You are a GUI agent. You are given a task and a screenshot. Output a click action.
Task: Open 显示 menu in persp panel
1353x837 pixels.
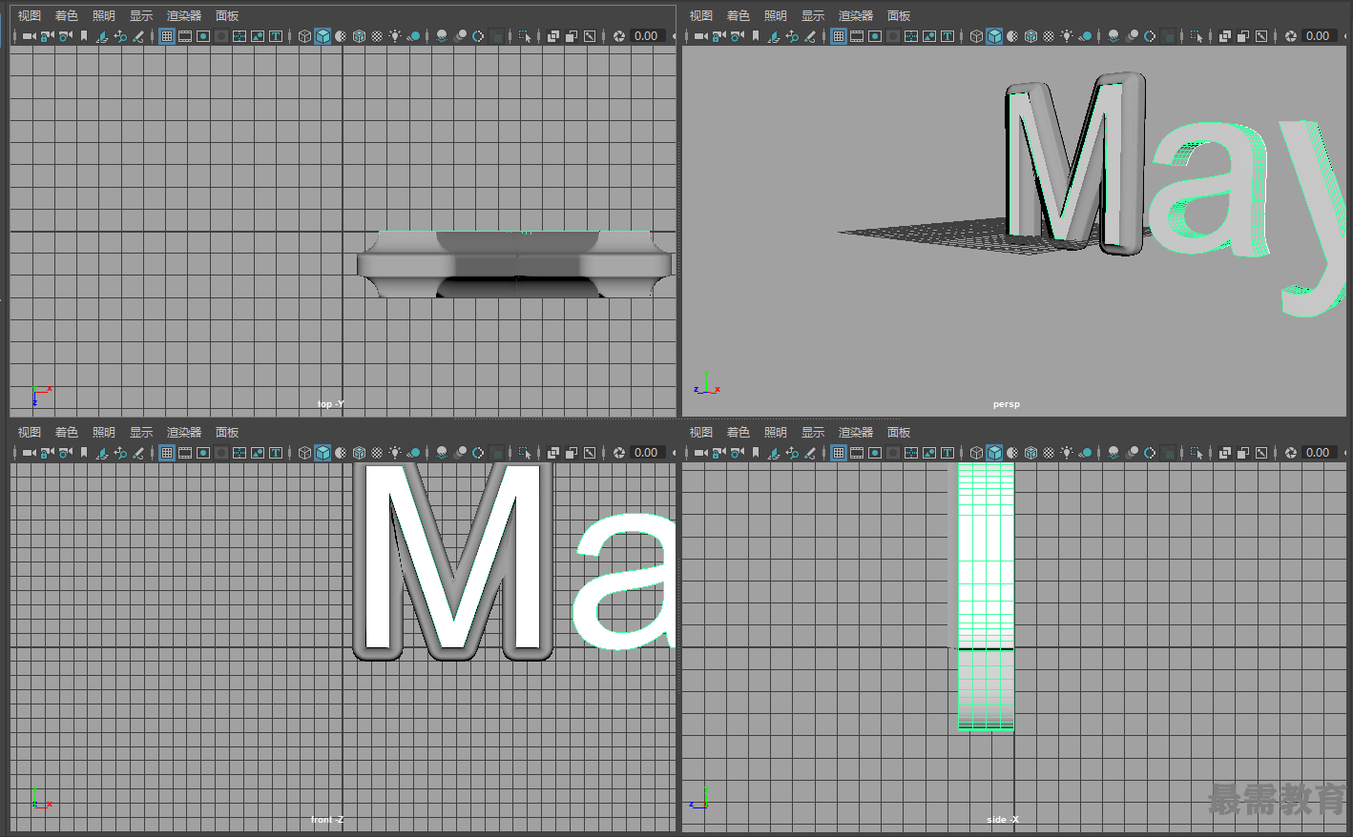[813, 16]
